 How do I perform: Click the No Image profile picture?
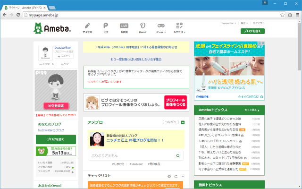(x=45, y=53)
